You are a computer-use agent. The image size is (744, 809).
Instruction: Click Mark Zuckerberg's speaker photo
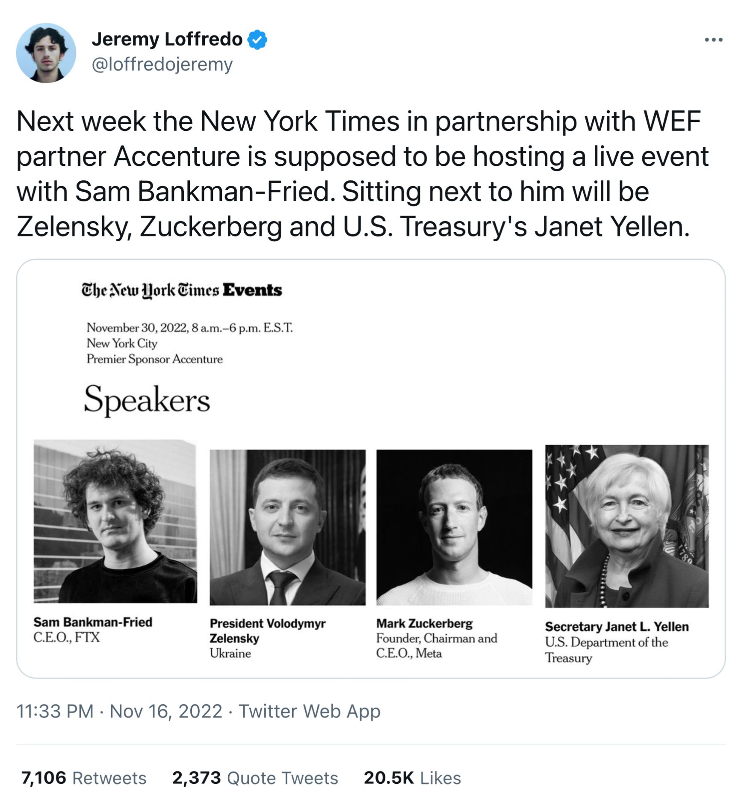point(454,527)
